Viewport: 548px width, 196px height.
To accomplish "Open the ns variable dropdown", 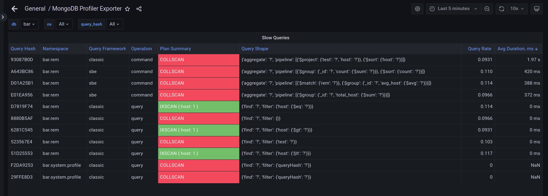I will coord(63,24).
